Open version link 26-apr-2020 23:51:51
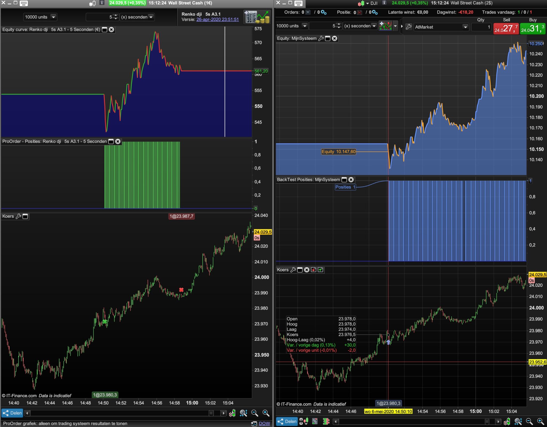 pyautogui.click(x=217, y=19)
